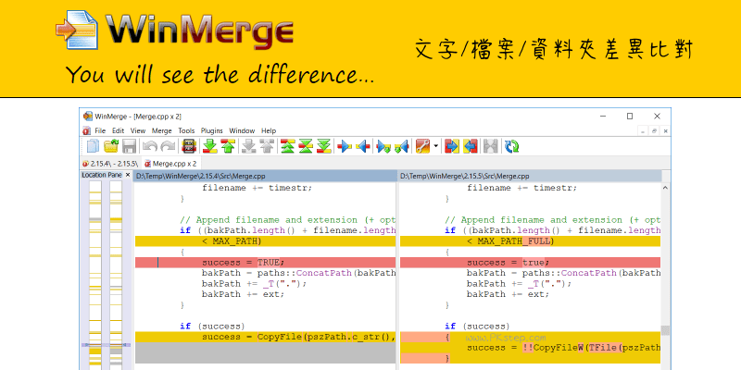Click the menu bar document icon
Viewport: 741px width, 370px height.
point(86,130)
